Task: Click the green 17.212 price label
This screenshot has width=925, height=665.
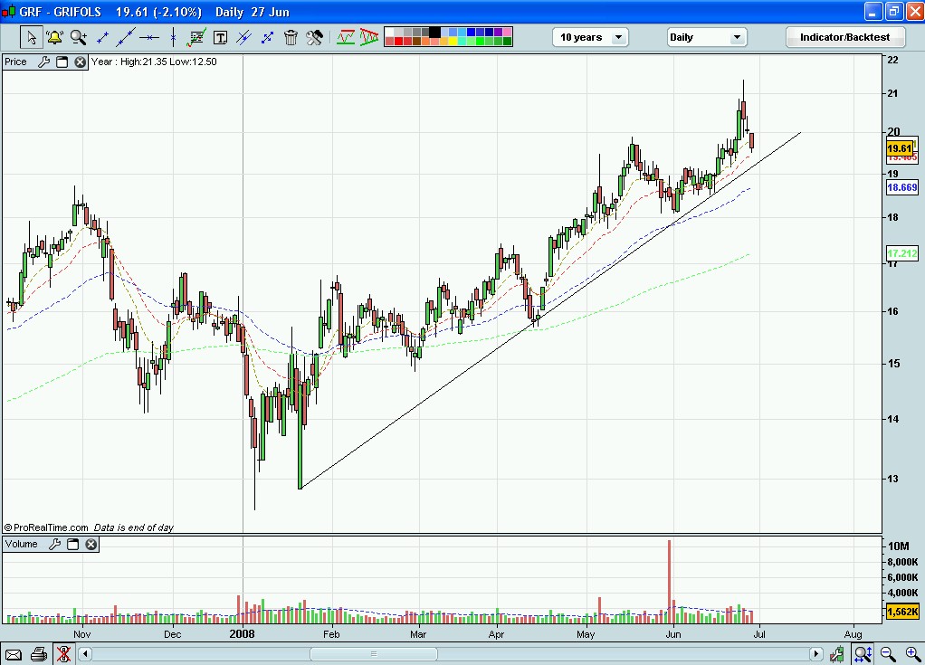Action: [x=902, y=253]
